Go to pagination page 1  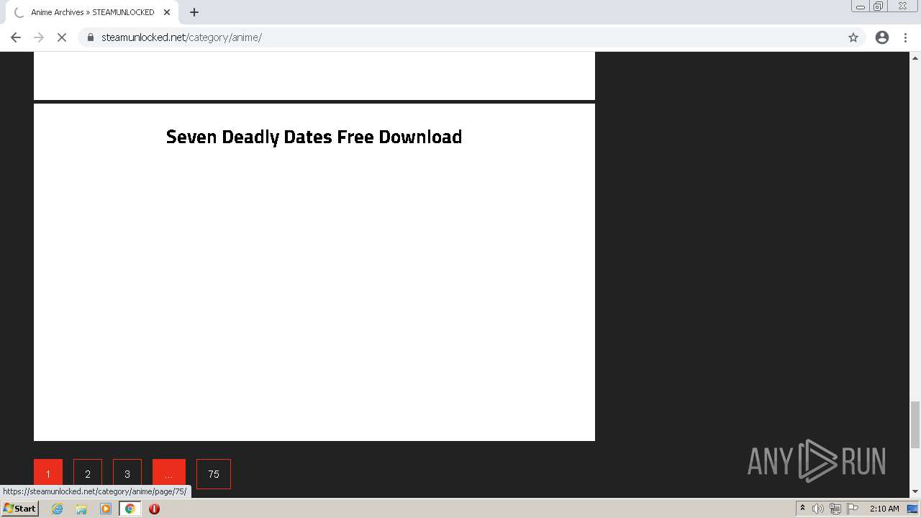48,474
